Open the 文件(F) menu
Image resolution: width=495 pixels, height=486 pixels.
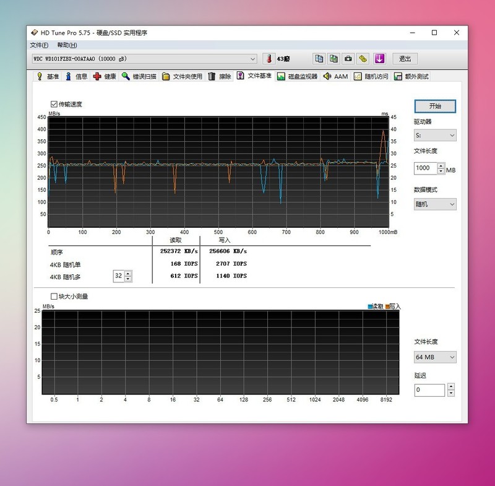39,45
